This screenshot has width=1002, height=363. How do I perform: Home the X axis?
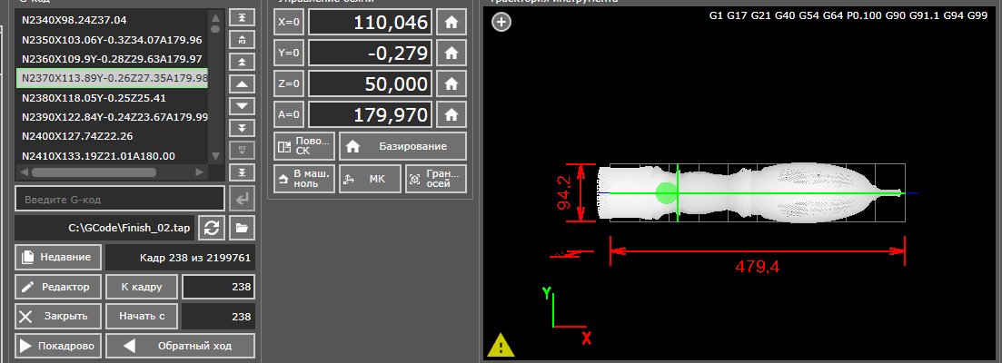tap(451, 22)
